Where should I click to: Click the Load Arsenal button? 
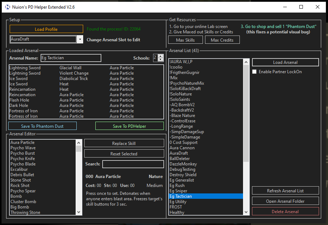[x=285, y=62]
